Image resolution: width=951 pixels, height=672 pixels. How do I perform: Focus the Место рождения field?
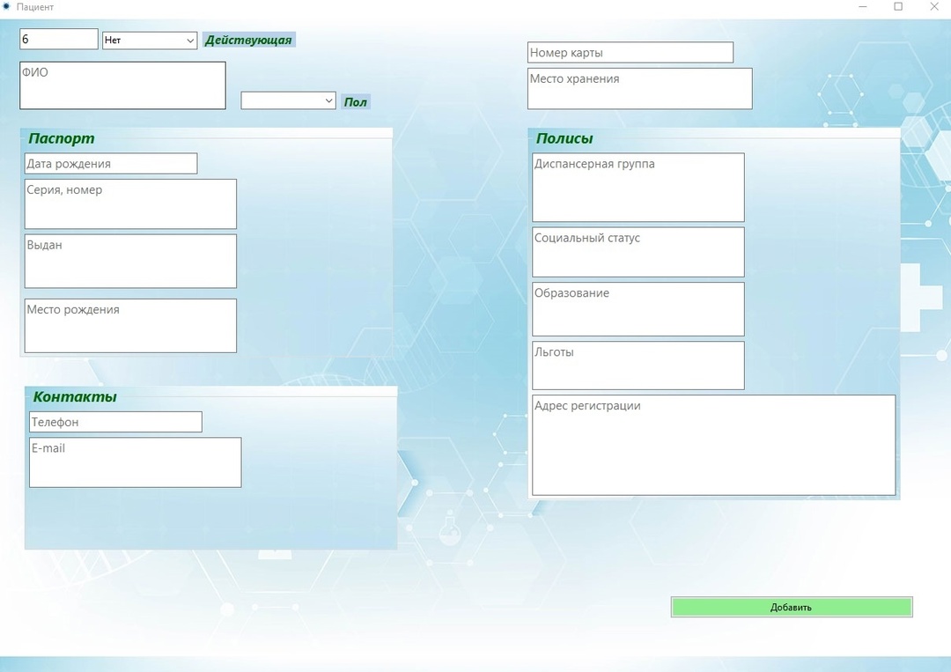[x=130, y=326]
